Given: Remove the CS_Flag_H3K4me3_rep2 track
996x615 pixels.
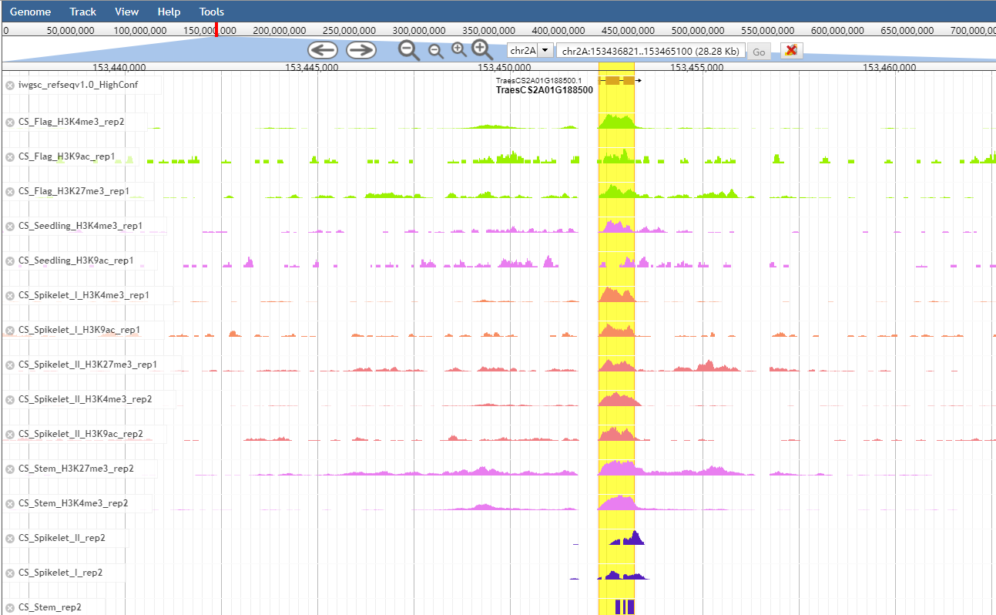Looking at the screenshot, I should point(10,122).
